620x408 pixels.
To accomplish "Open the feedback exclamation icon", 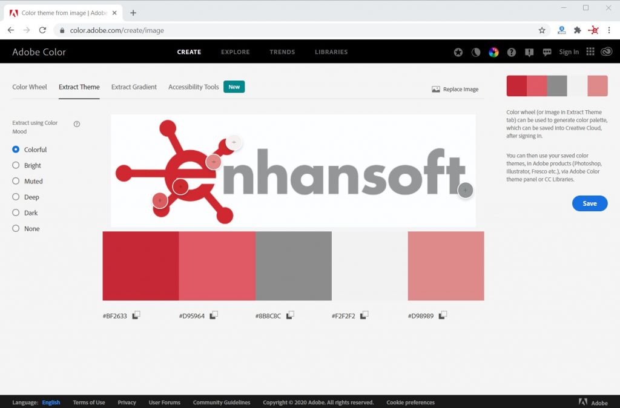I will [x=529, y=52].
